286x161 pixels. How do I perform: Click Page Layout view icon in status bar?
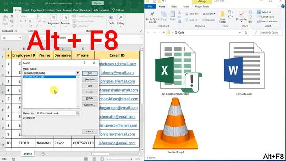click(94, 159)
